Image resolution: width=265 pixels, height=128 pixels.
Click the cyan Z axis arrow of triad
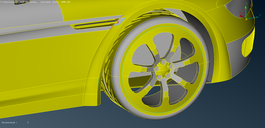click(253, 18)
